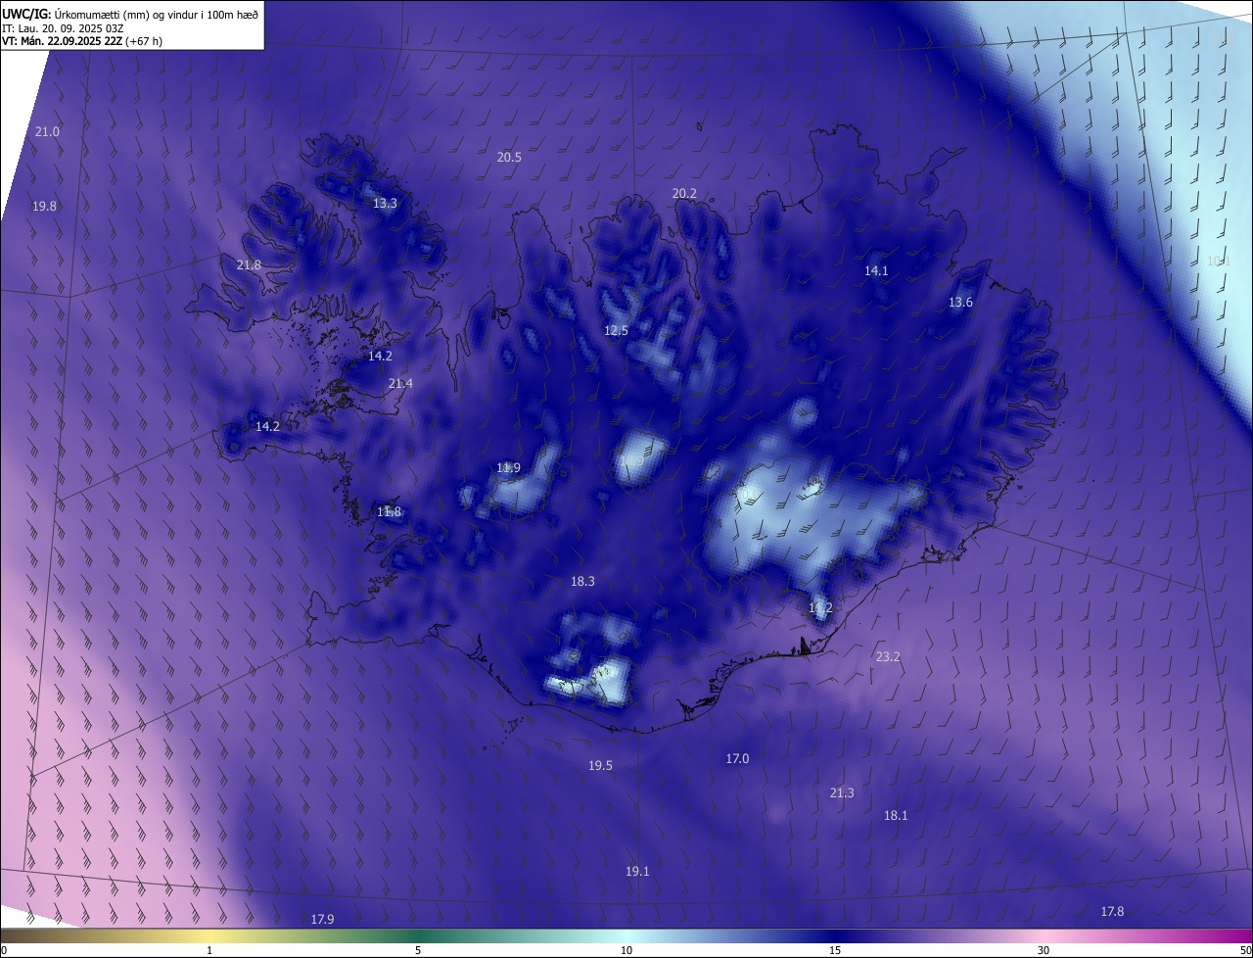Click the 13.6 value label
1253x958 pixels.
[x=960, y=302]
